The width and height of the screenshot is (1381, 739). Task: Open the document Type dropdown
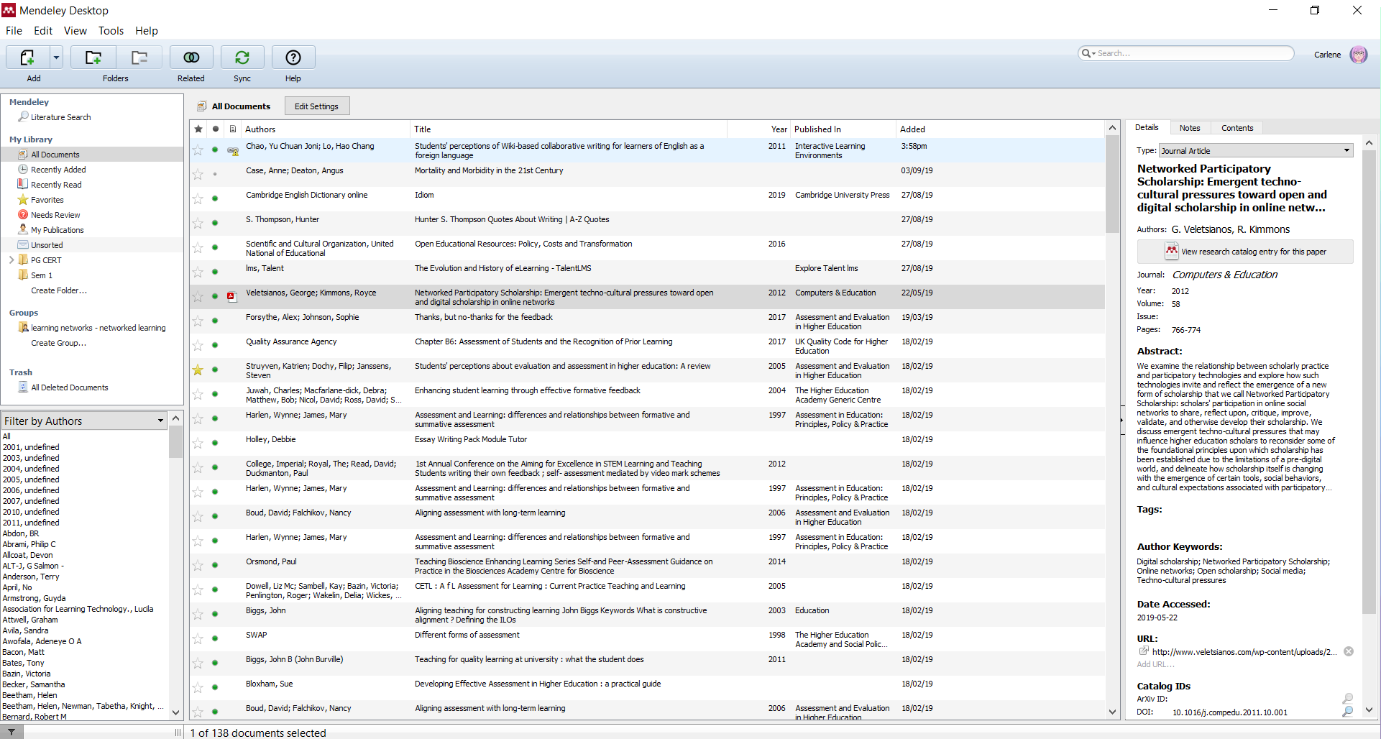(x=1346, y=150)
